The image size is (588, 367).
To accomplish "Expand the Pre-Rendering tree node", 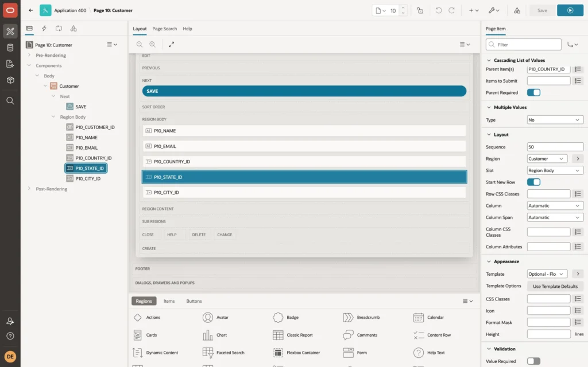I will (29, 54).
